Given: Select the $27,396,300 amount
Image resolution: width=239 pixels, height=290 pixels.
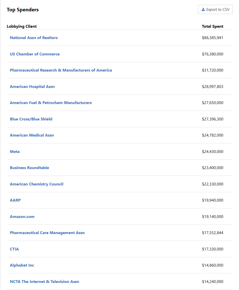Looking at the screenshot, I should (x=213, y=119).
